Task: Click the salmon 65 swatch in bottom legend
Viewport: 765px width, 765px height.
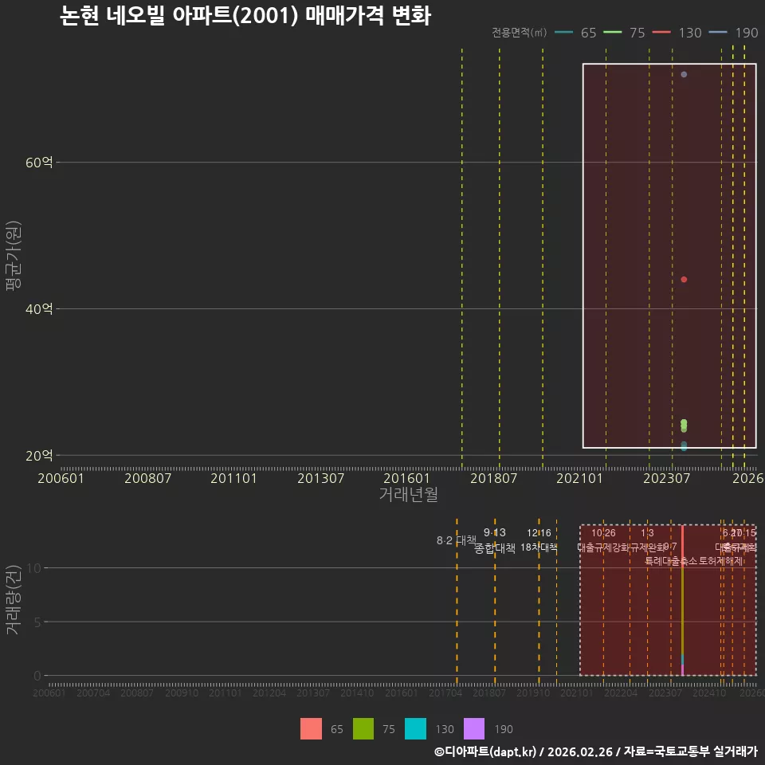Action: point(311,728)
